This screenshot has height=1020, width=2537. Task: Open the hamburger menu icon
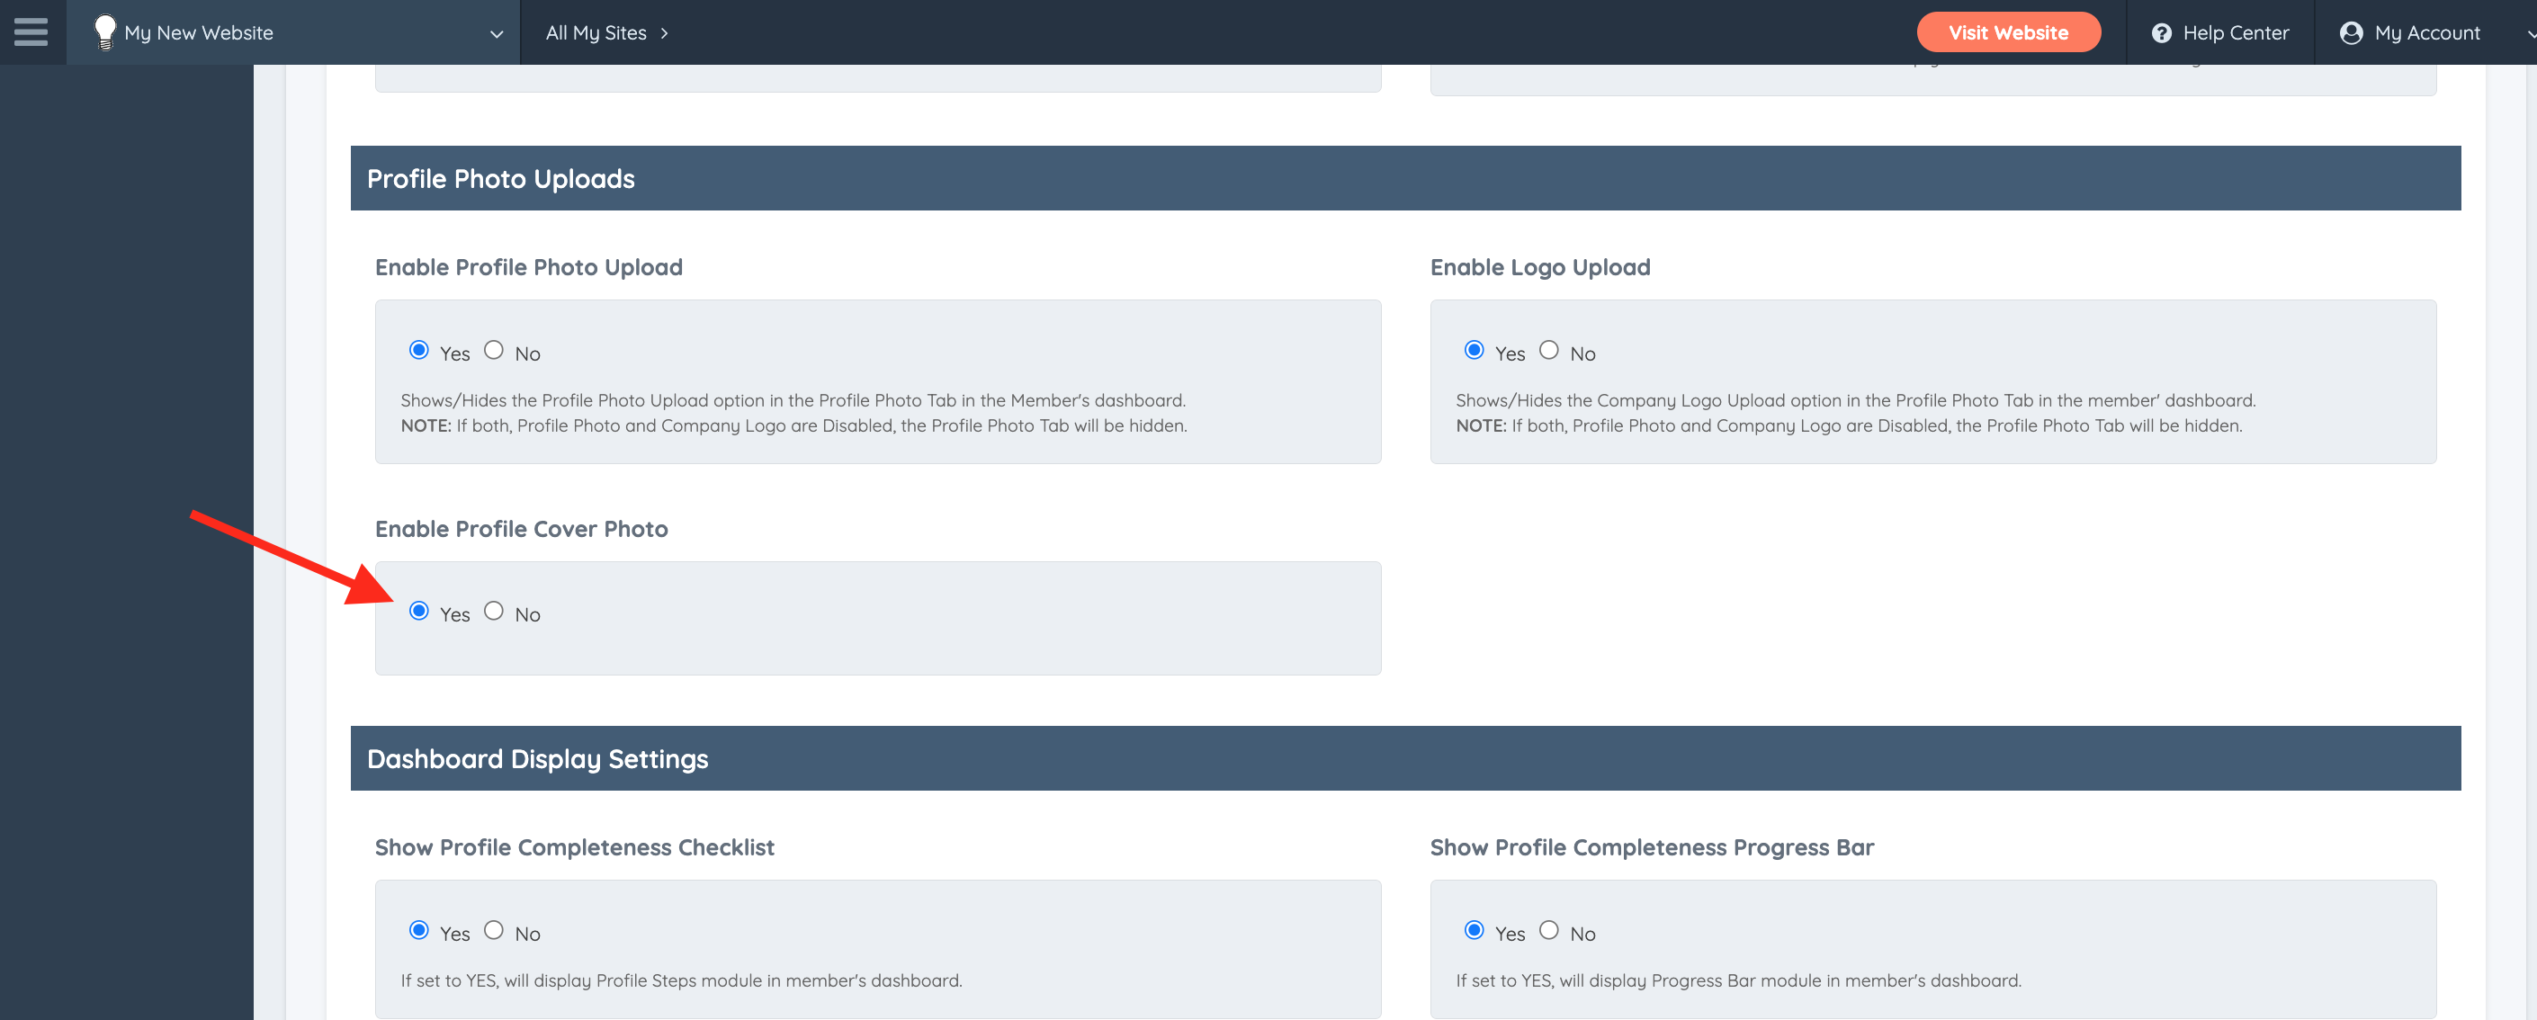tap(31, 31)
